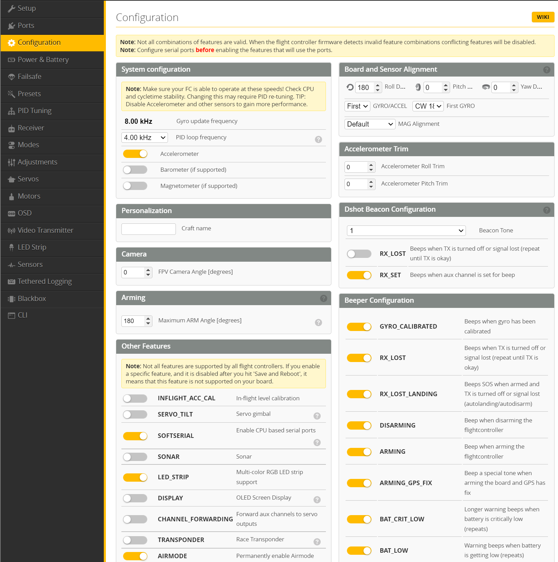This screenshot has height=562, width=558.
Task: Click help icon next to PID loop frequency
Action: [318, 139]
